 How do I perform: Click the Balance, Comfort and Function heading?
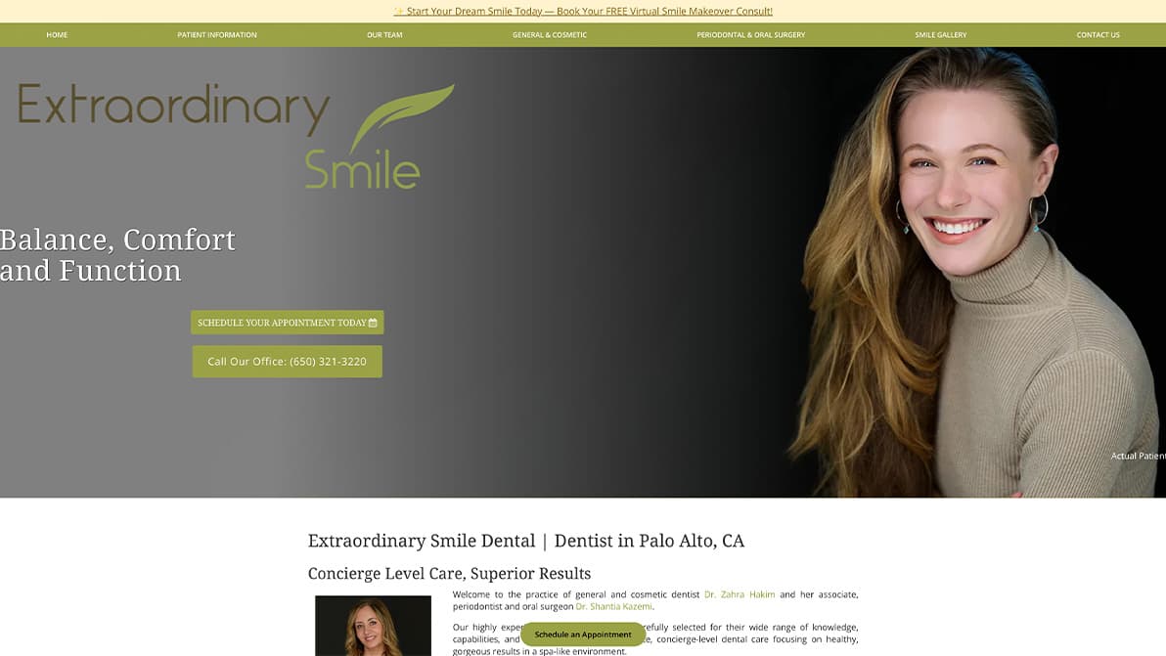117,255
